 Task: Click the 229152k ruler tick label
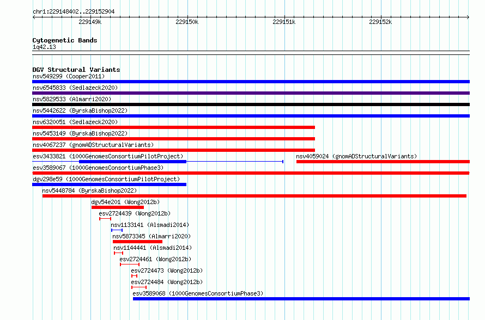point(380,22)
